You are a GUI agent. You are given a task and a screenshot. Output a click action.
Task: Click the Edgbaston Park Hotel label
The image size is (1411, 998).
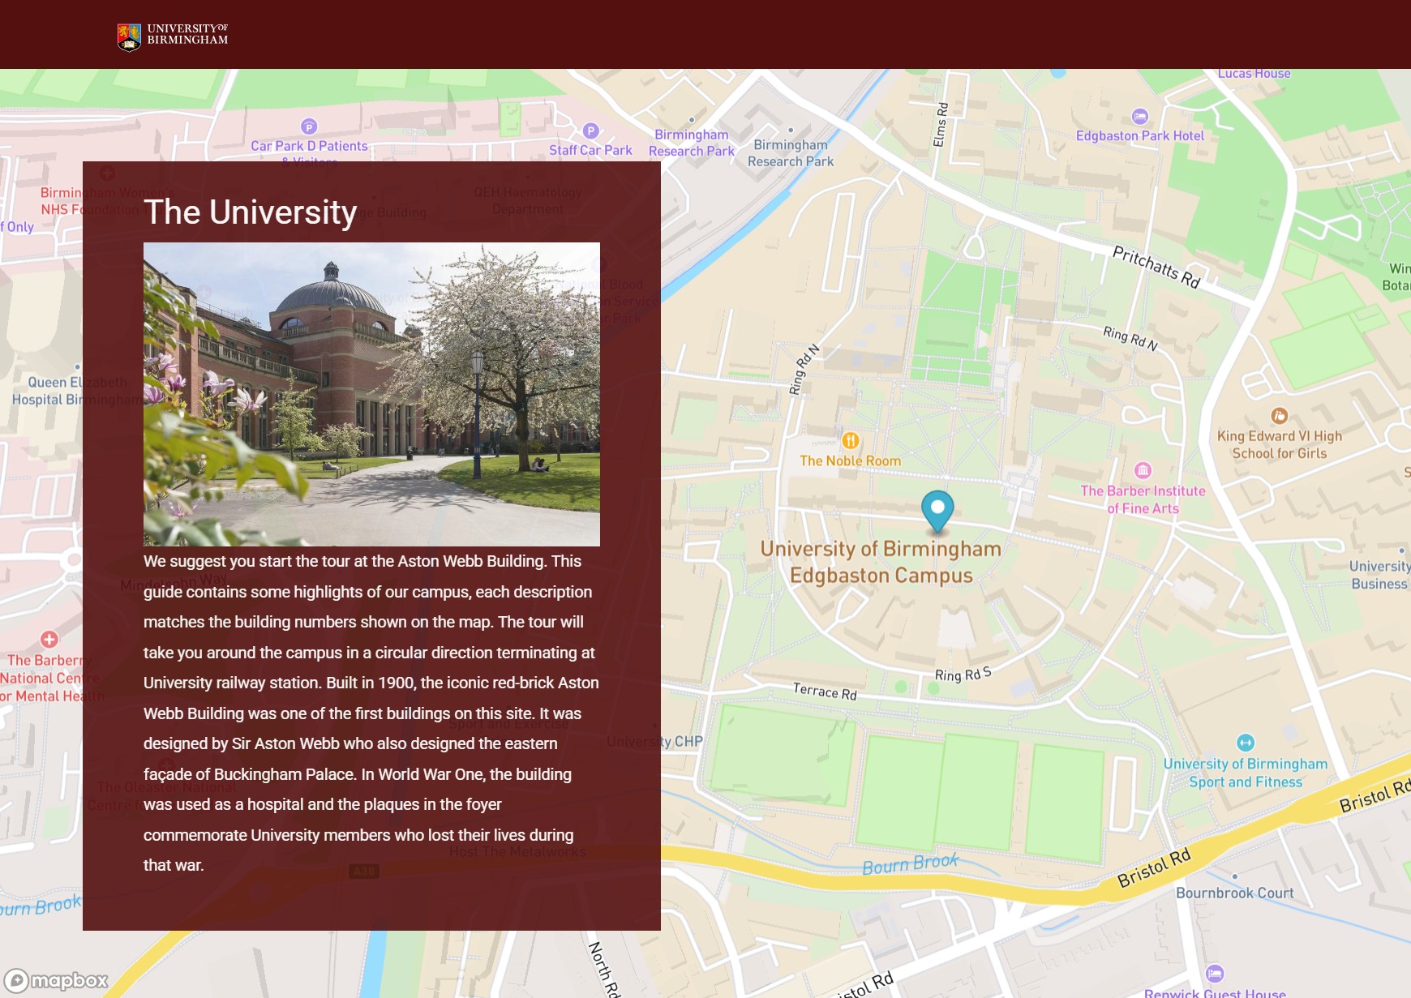(x=1140, y=136)
